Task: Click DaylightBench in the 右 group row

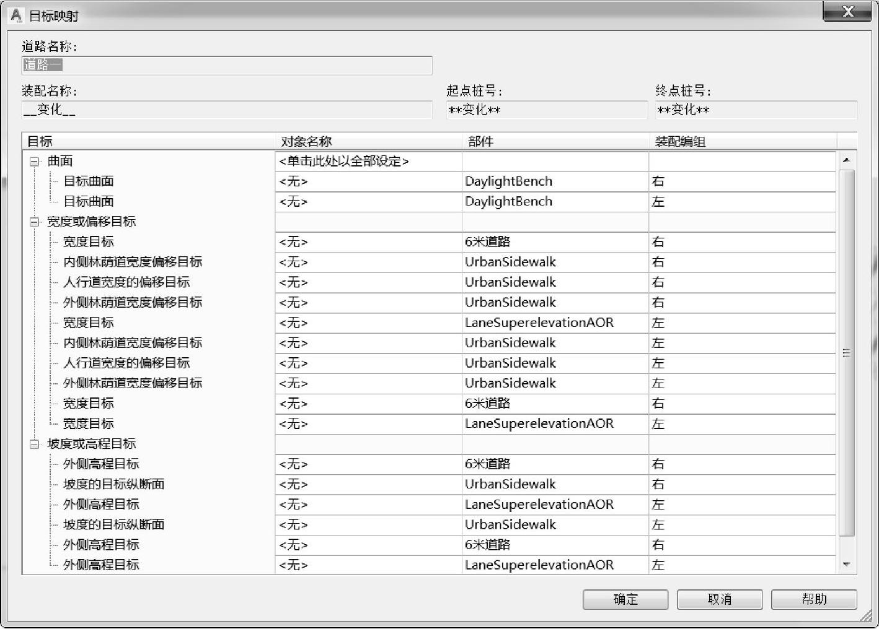Action: pos(508,181)
